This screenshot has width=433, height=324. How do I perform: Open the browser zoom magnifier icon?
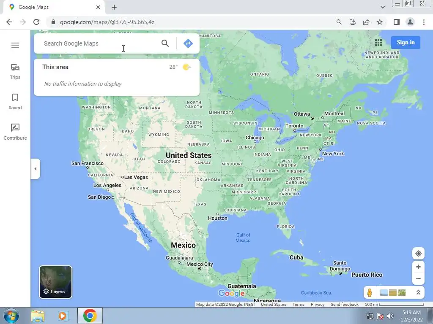click(x=339, y=22)
